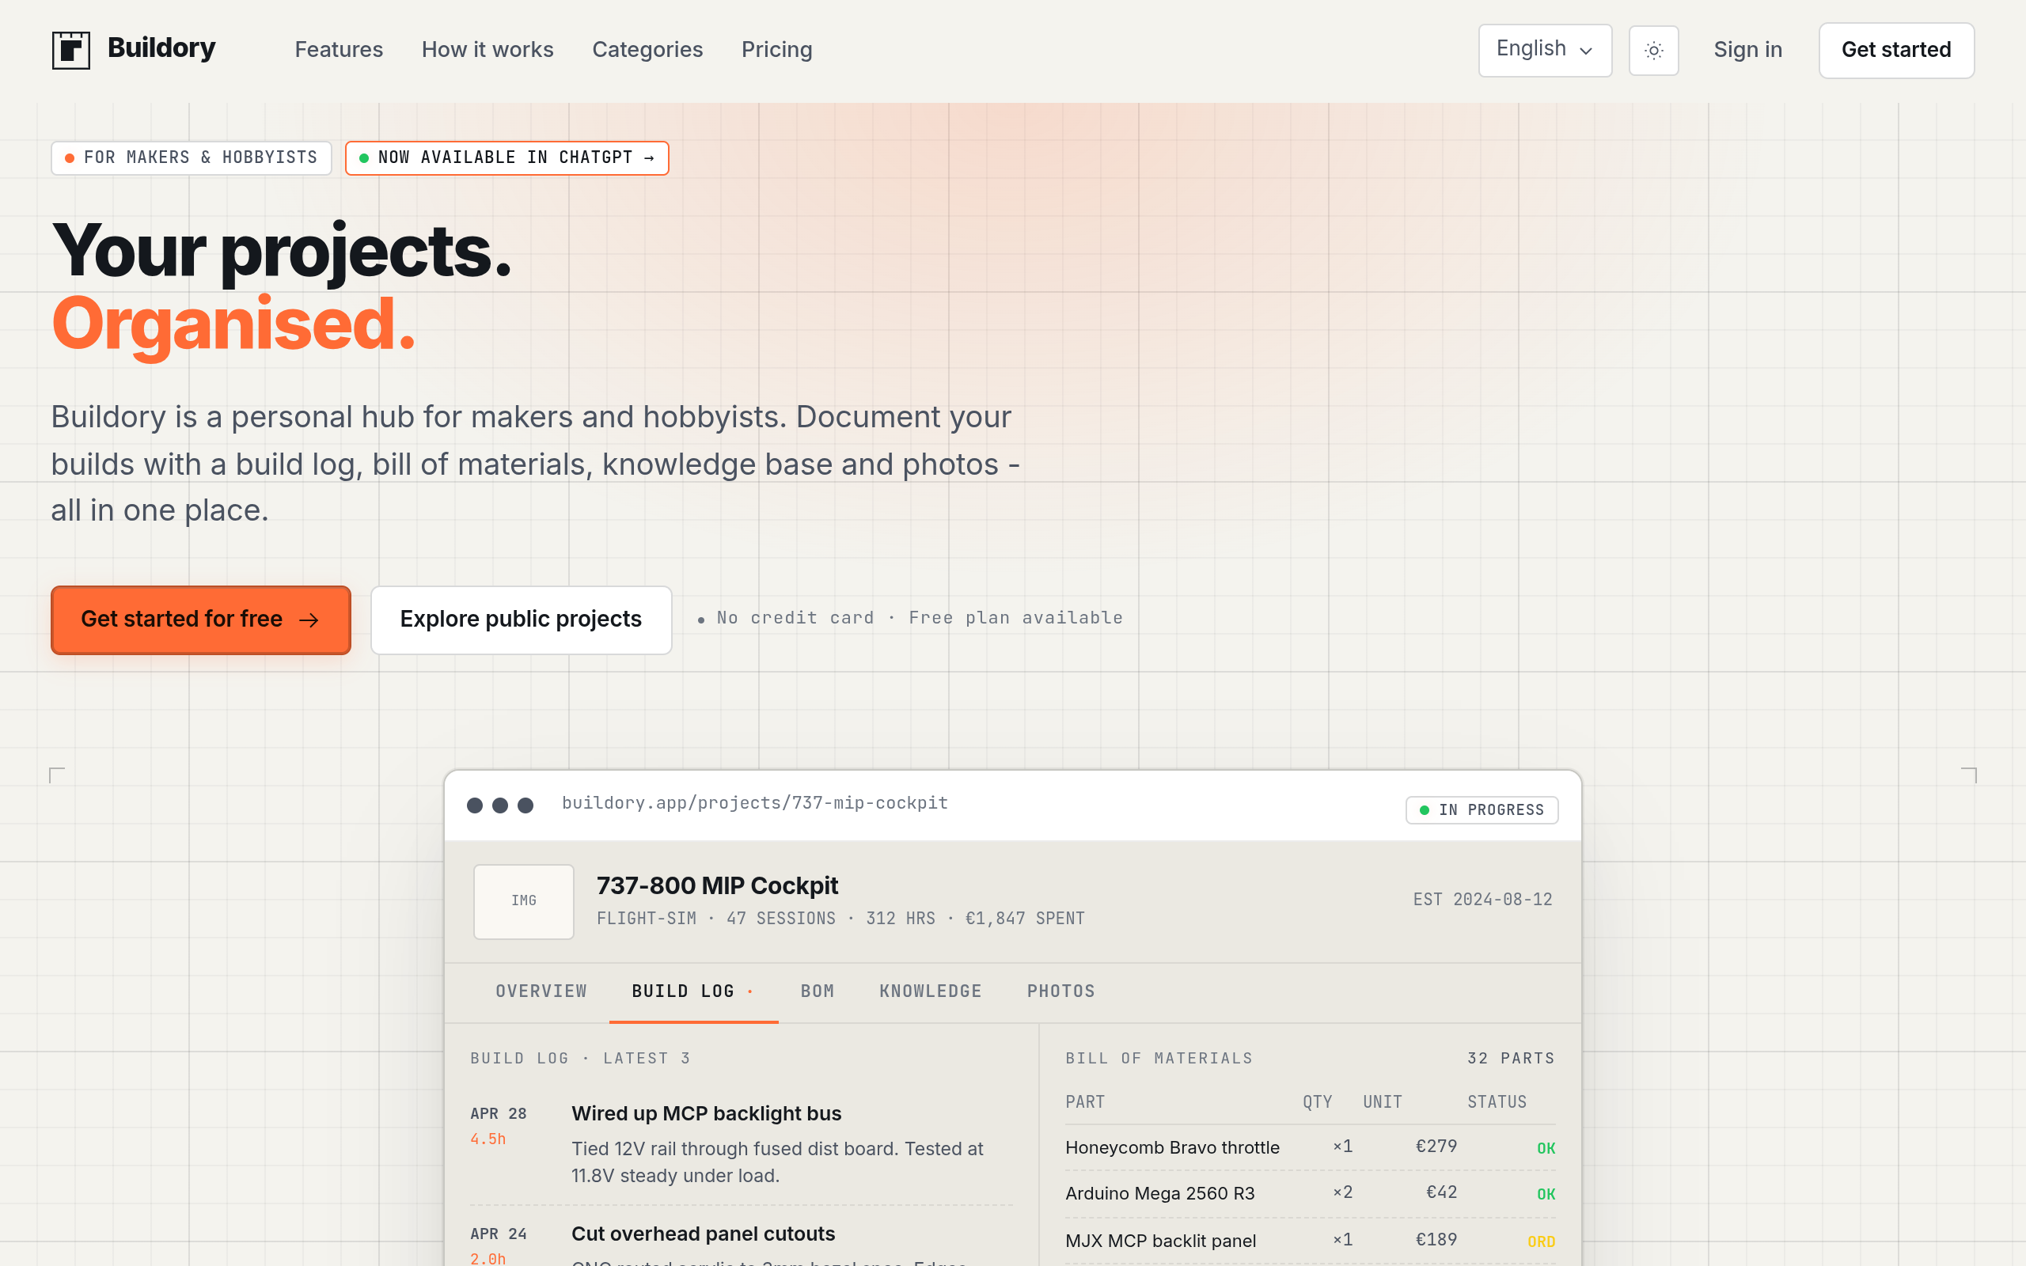The width and height of the screenshot is (2026, 1266).
Task: Click the Buildory brand name
Action: (x=161, y=47)
